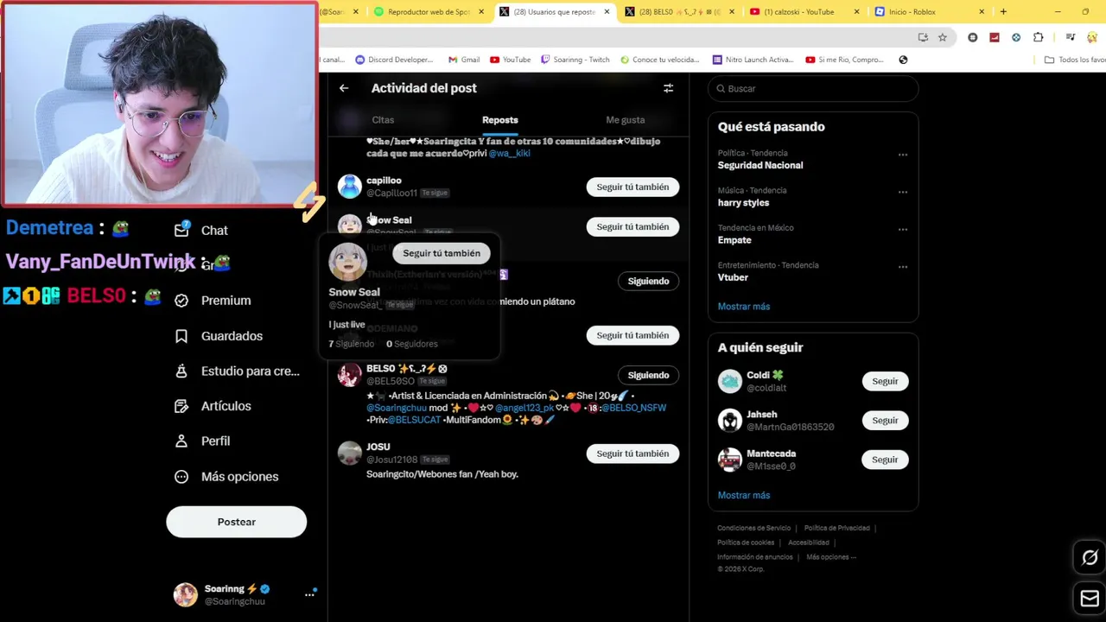Open capilloo's profile avatar
The height and width of the screenshot is (622, 1106).
click(x=350, y=187)
